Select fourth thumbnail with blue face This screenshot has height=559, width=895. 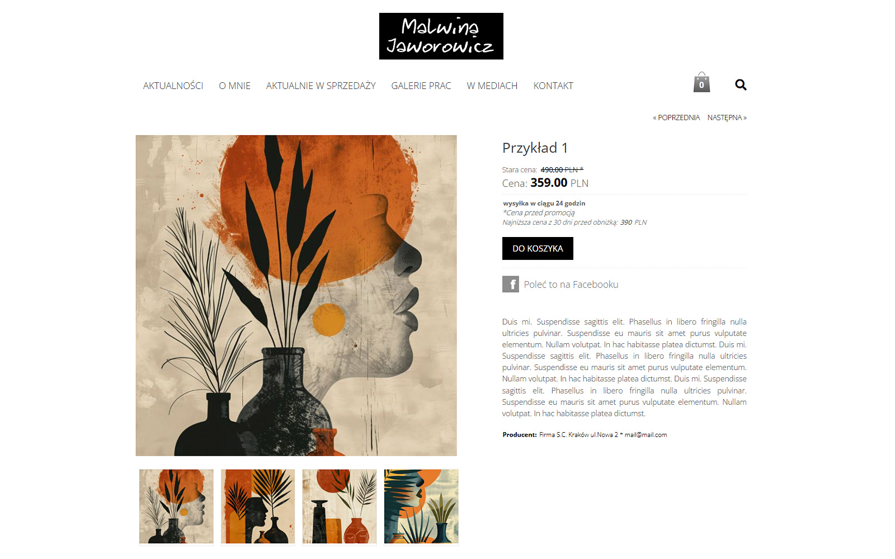pyautogui.click(x=421, y=506)
